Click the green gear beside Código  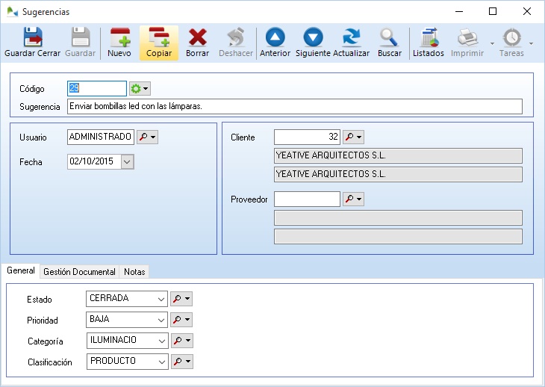[x=140, y=89]
